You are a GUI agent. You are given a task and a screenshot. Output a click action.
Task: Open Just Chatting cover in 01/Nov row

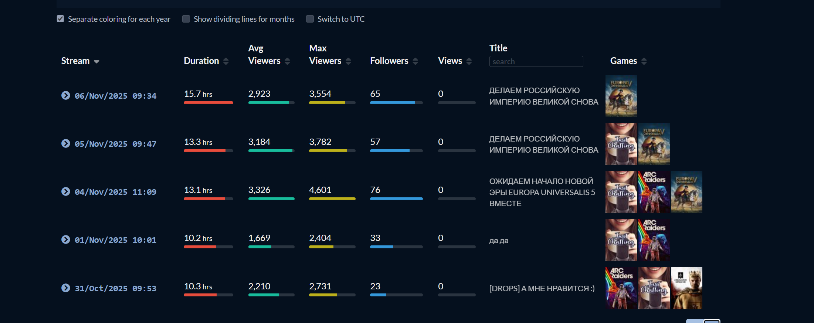[x=621, y=240]
